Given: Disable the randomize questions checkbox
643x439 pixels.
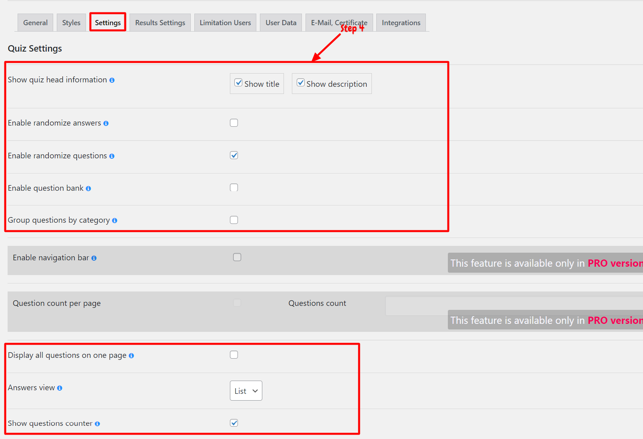Looking at the screenshot, I should click(234, 155).
